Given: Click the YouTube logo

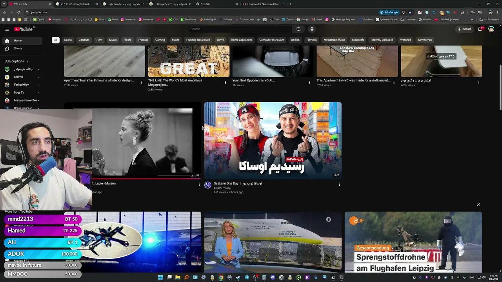Looking at the screenshot, I should 24,29.
